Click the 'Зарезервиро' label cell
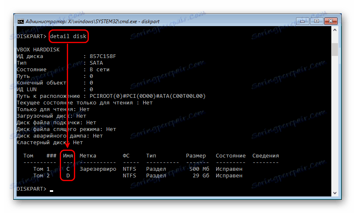The width and height of the screenshot is (355, 213). (98, 169)
